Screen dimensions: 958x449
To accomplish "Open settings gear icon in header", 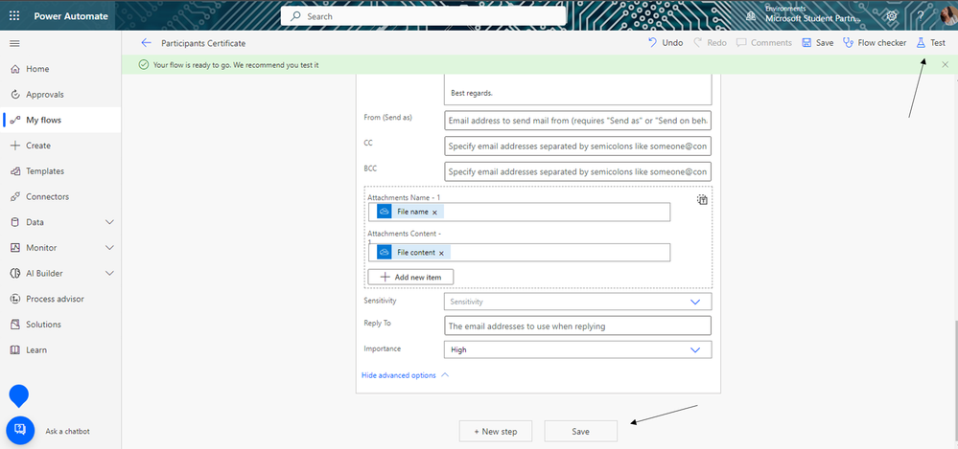I will pos(892,16).
